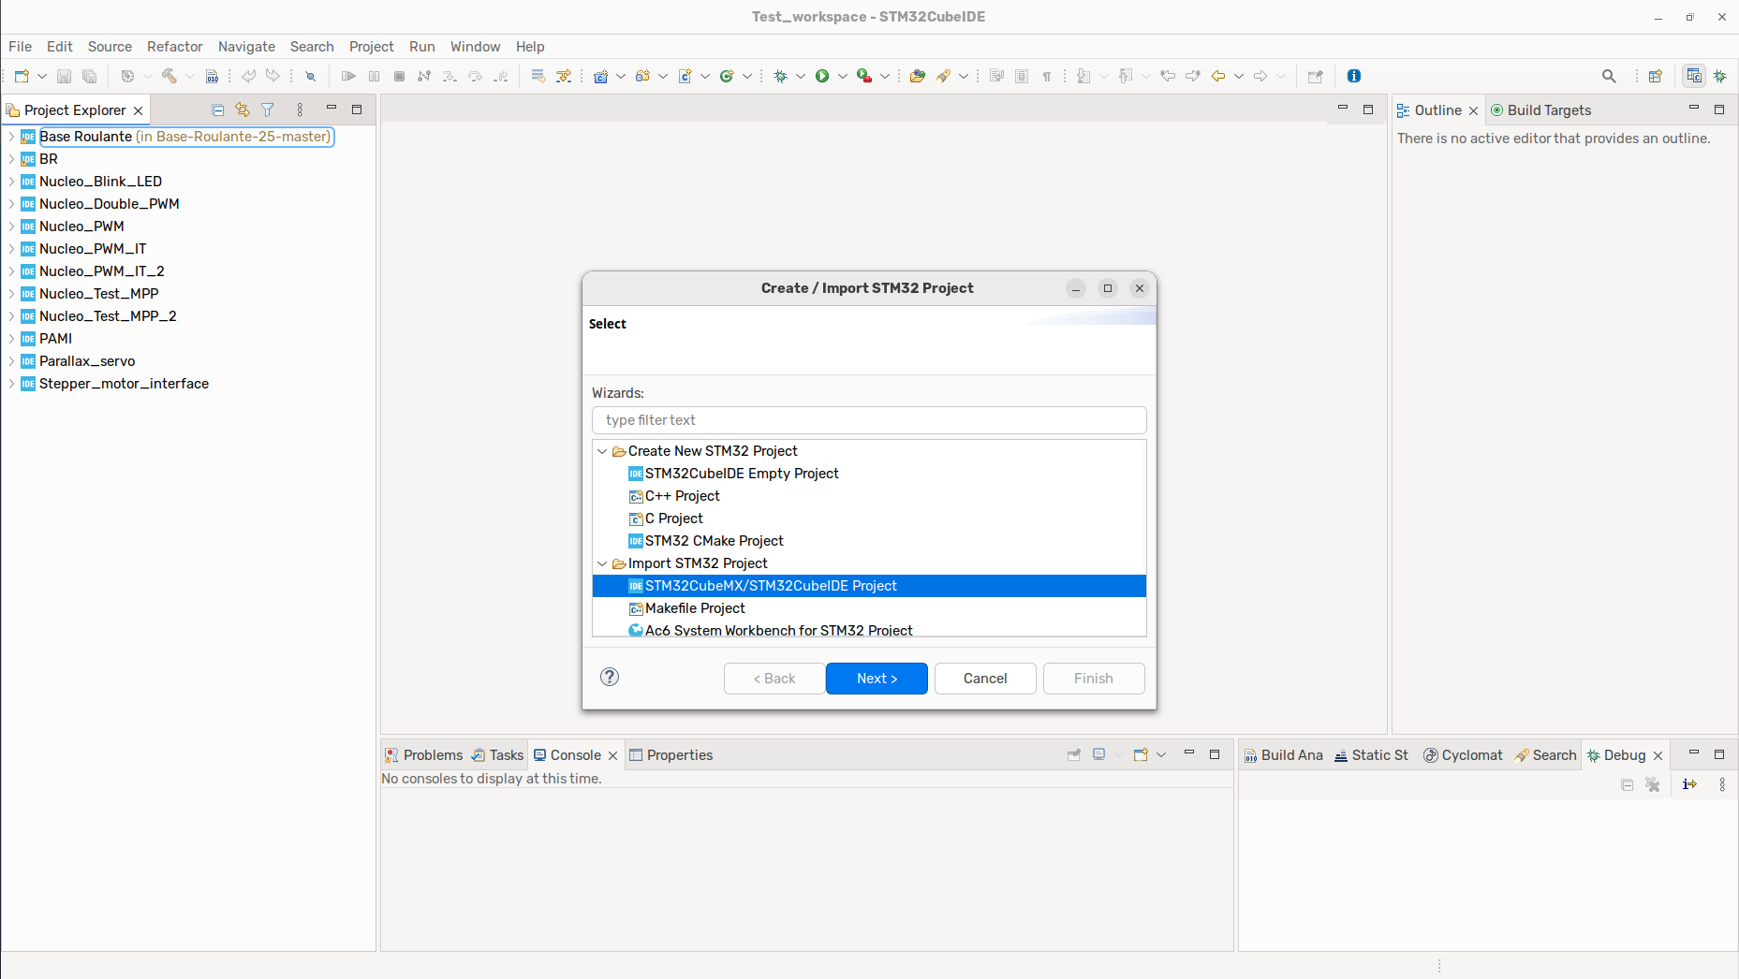Screen dimensions: 1739x979
Task: Expand the Nucleo_Blink_LED project
Action: (x=11, y=182)
